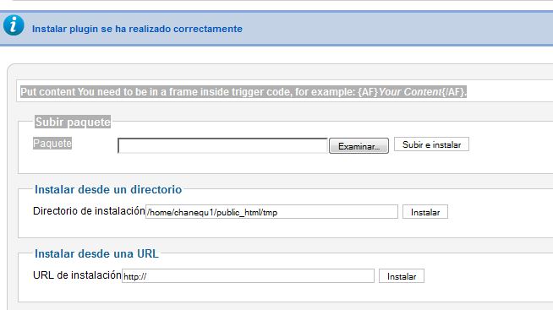Click the blue info icon
This screenshot has height=310, width=553.
pos(14,25)
